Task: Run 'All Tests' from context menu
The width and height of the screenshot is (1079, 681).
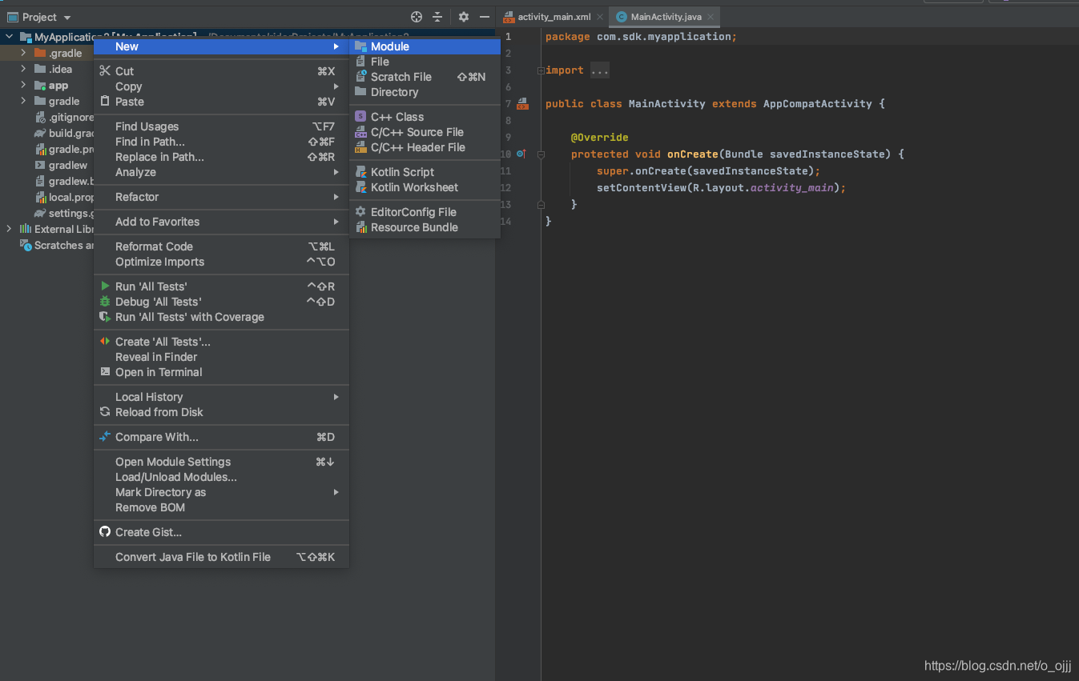Action: pyautogui.click(x=221, y=286)
